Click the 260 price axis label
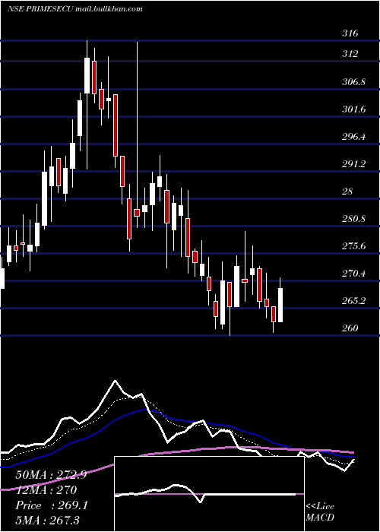 pyautogui.click(x=350, y=328)
